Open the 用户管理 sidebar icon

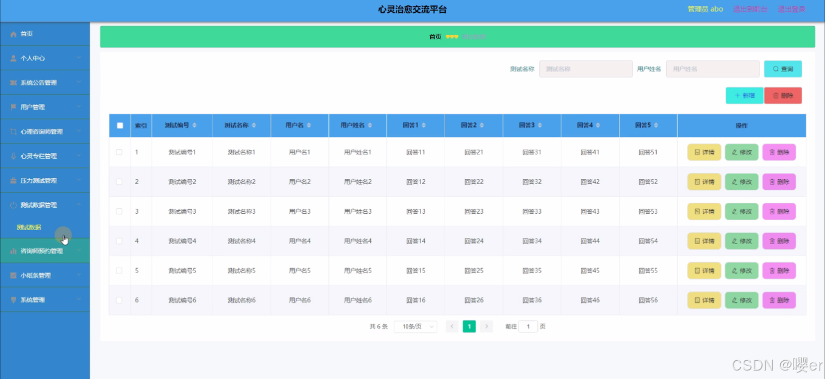[13, 107]
